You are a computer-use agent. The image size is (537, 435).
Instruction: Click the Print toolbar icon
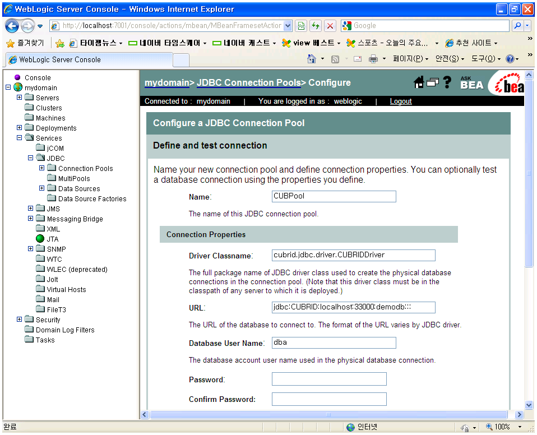coord(373,59)
